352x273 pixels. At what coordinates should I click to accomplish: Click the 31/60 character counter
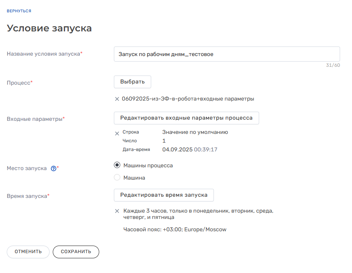(333, 65)
